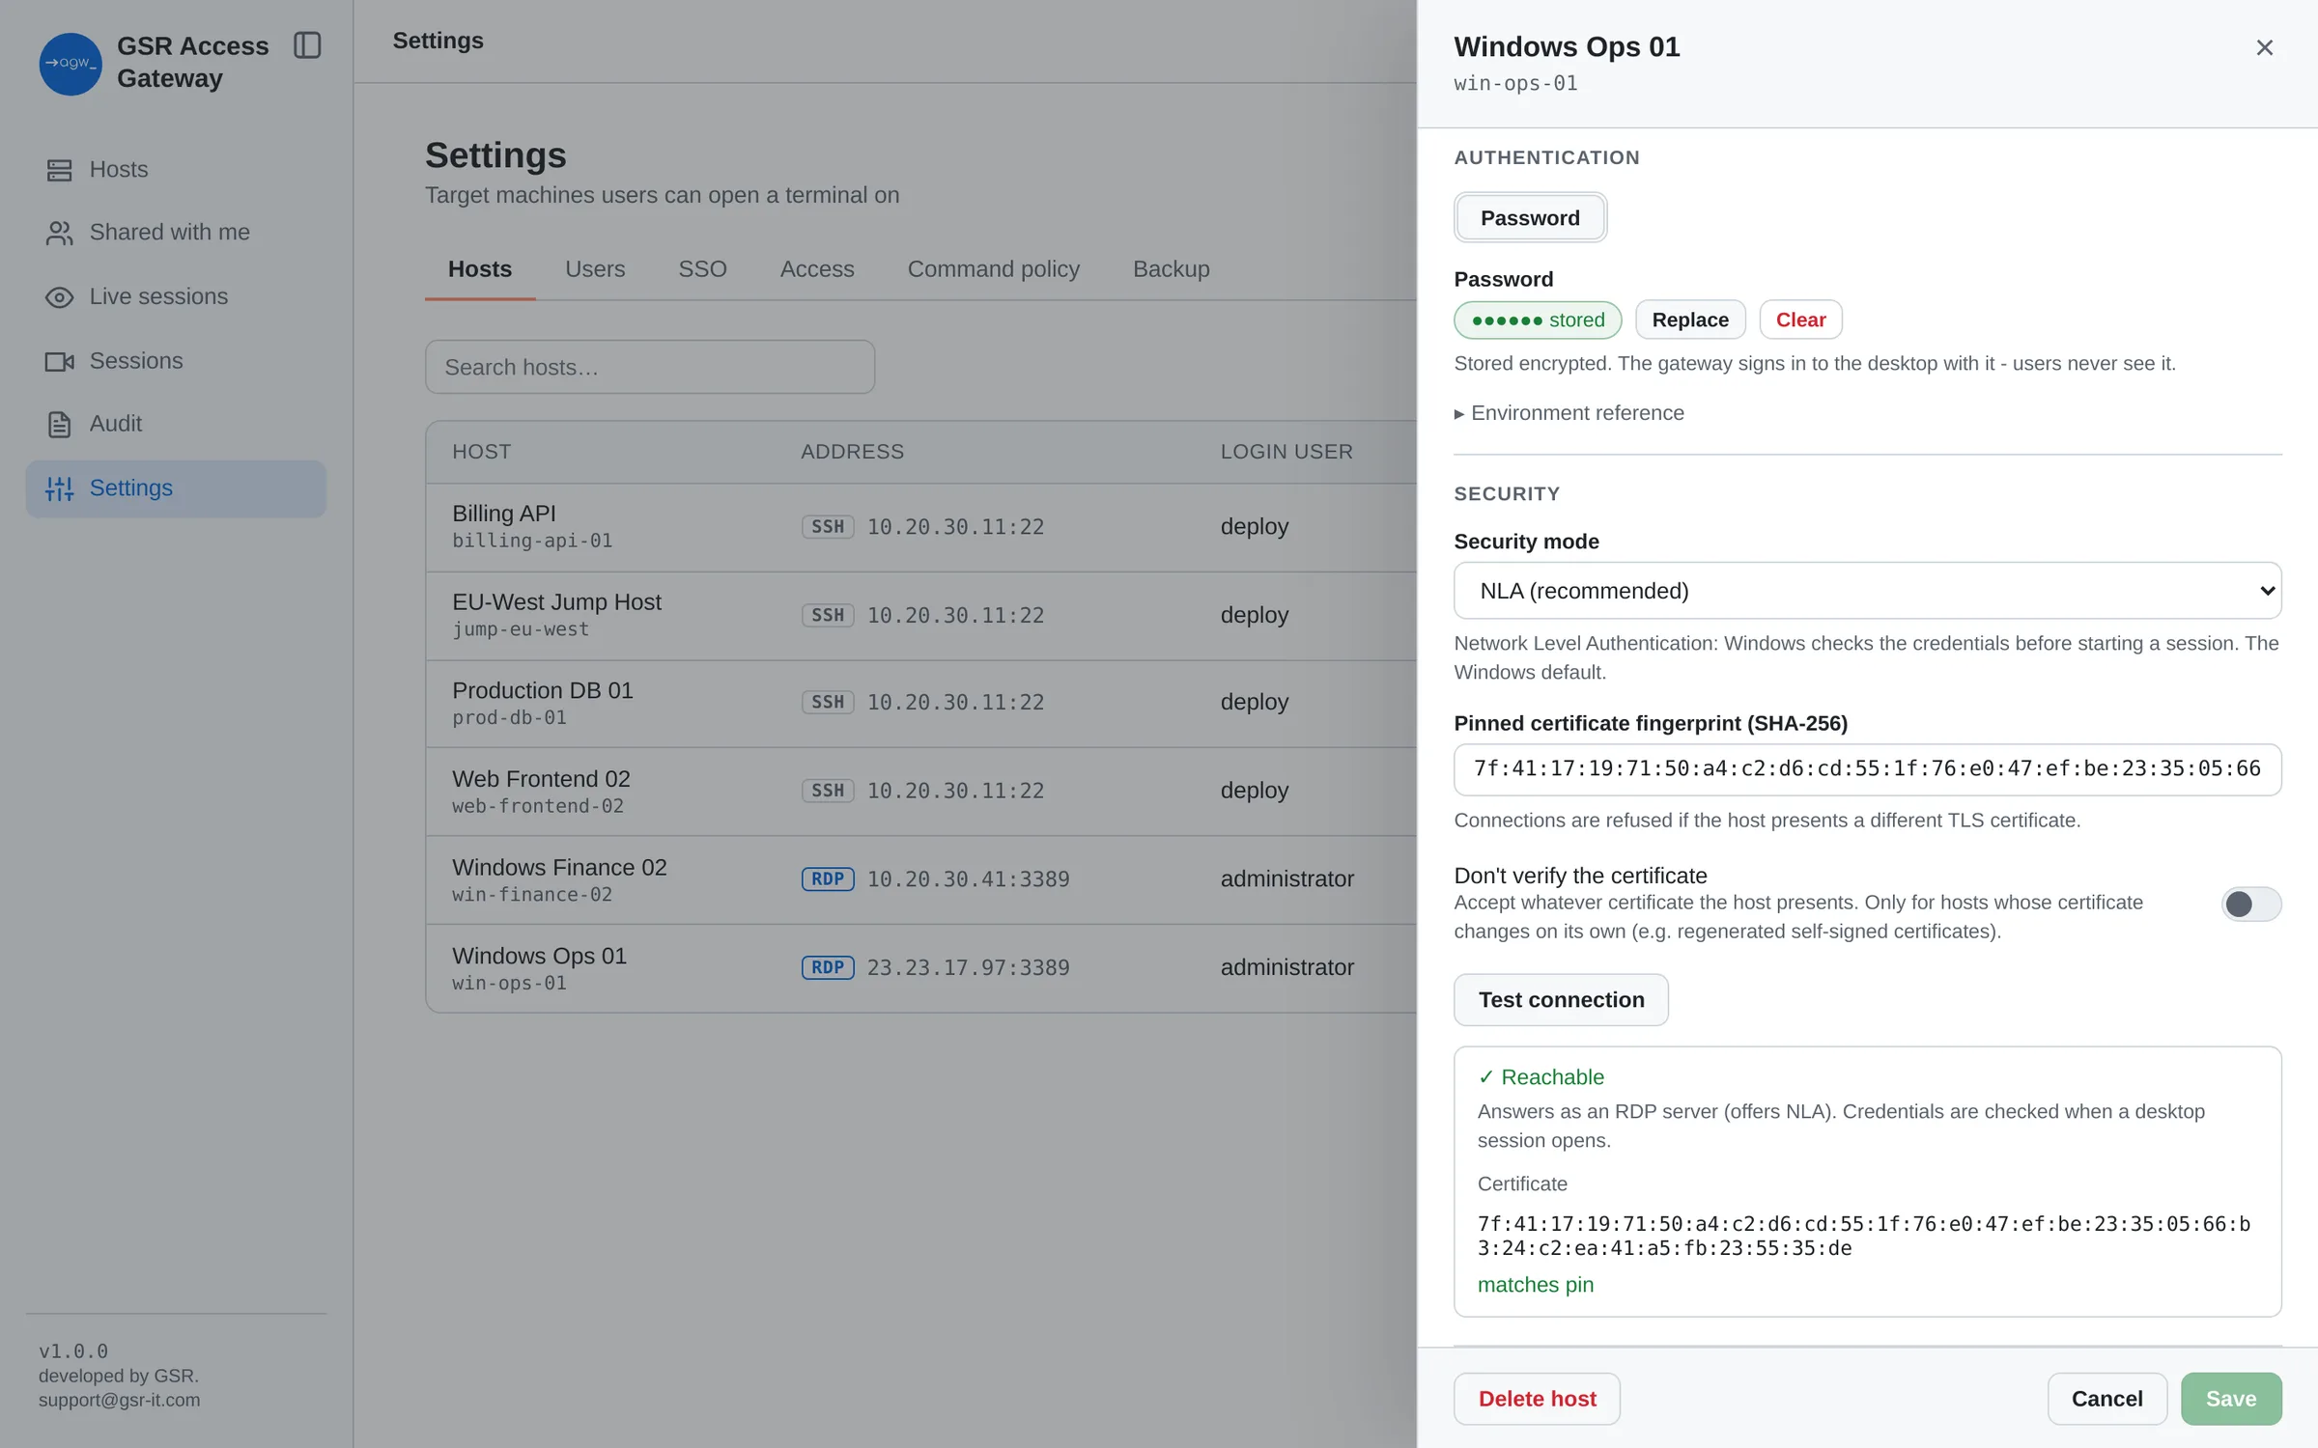The height and width of the screenshot is (1448, 2318).
Task: Click the SSH badge for Billing API
Action: pos(828,526)
